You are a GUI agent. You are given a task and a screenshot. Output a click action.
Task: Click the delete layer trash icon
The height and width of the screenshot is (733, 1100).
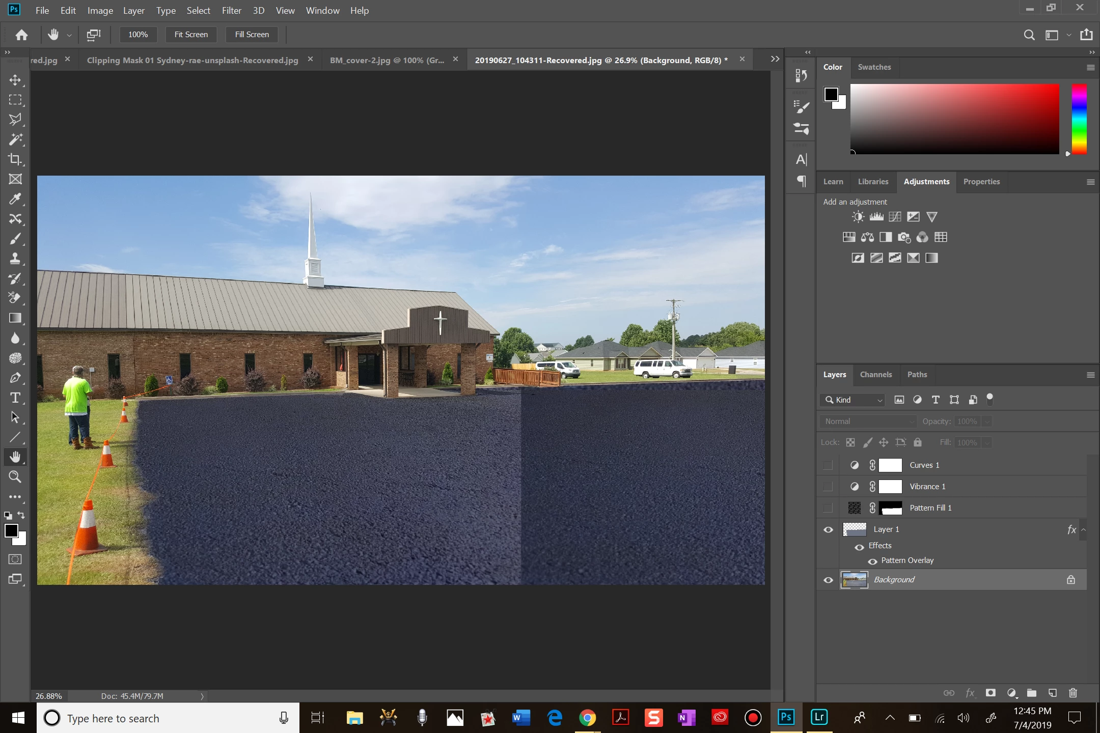(1073, 693)
